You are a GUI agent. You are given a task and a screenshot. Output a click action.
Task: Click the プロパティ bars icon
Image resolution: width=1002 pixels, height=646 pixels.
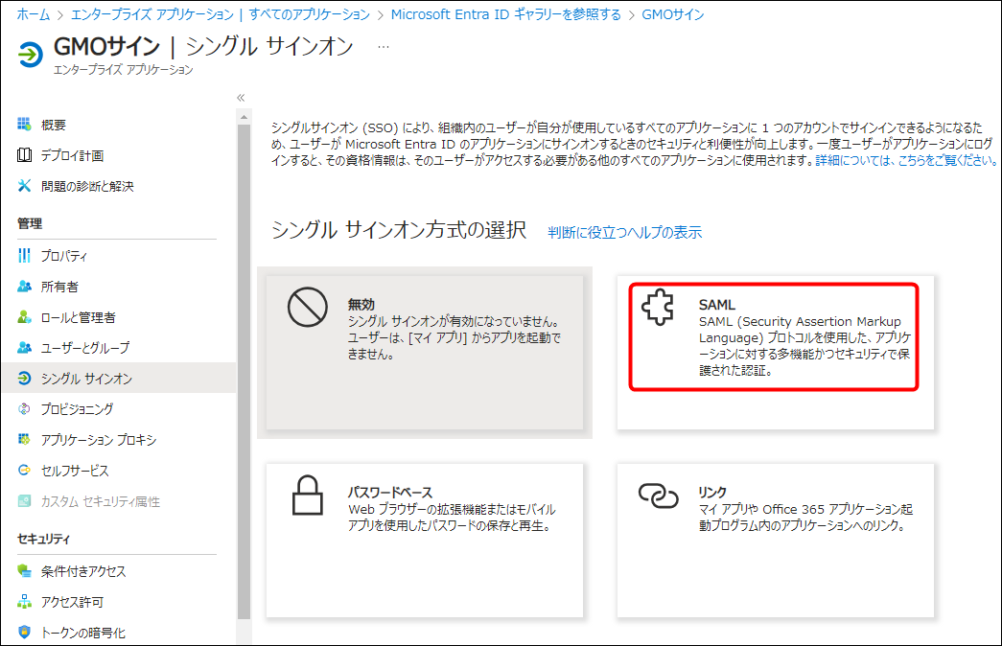[24, 256]
